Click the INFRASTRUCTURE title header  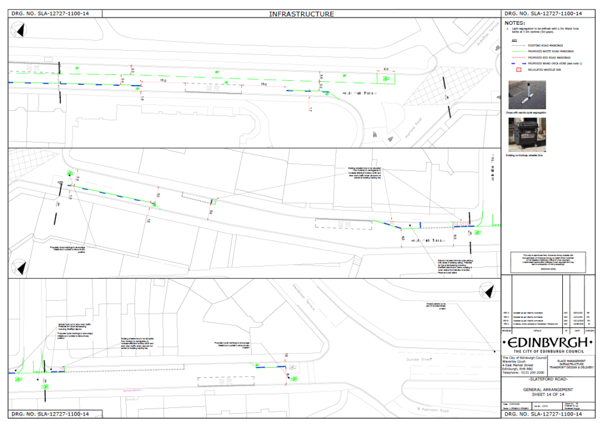point(301,14)
